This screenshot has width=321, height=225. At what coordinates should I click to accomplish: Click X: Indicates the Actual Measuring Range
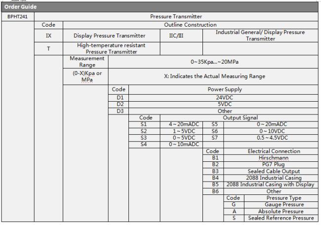click(213, 75)
